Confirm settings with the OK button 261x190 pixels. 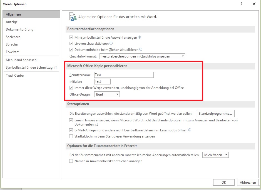click(x=224, y=182)
